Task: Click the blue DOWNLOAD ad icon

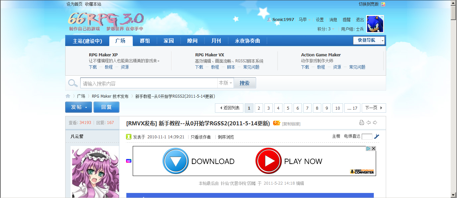Action: [176, 161]
